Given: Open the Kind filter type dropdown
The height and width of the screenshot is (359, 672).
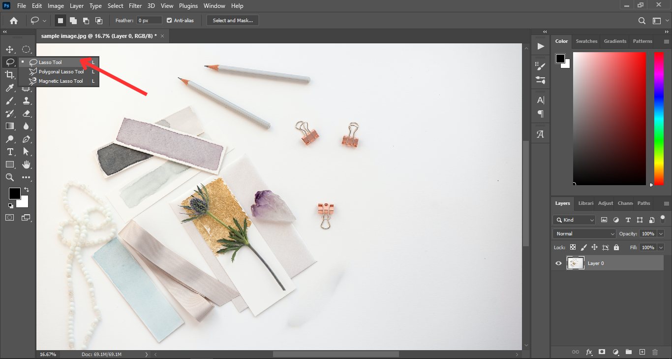Looking at the screenshot, I should 574,220.
